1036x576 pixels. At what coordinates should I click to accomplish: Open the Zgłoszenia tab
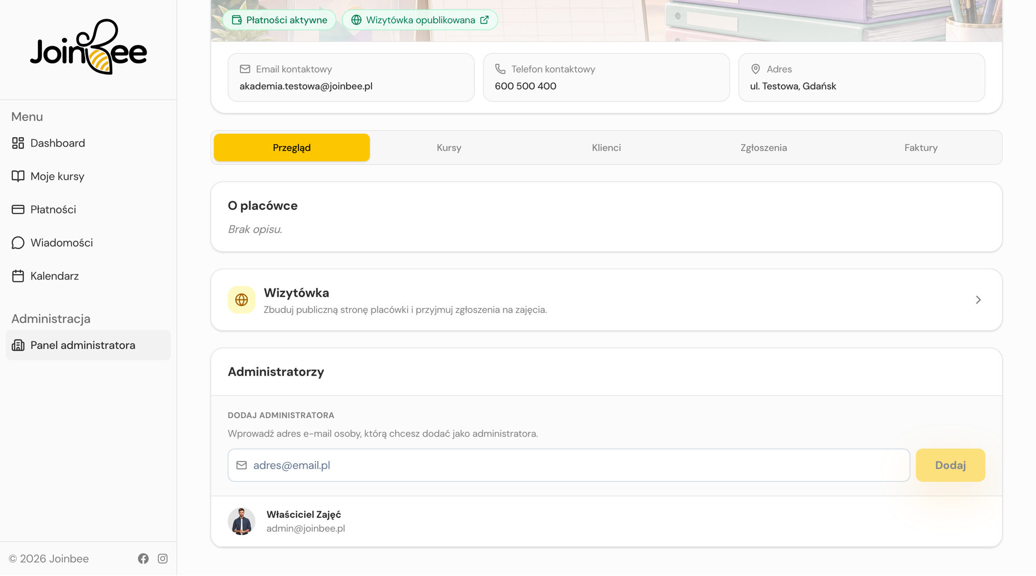coord(764,148)
